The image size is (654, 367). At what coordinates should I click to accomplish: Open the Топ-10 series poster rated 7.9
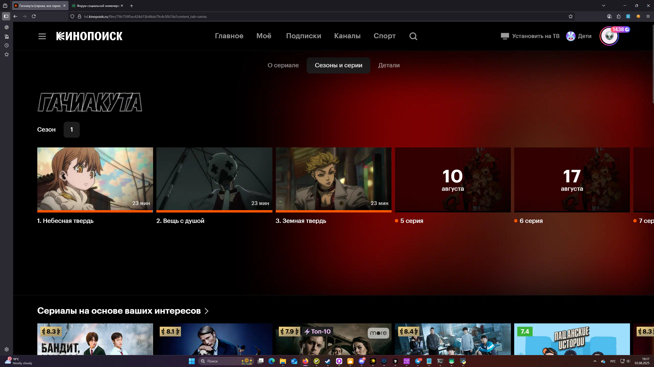334,339
